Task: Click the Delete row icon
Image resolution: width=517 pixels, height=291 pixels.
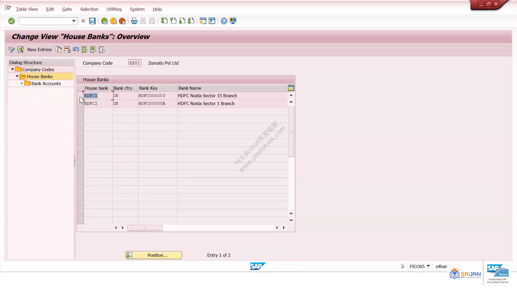Action: pos(67,50)
